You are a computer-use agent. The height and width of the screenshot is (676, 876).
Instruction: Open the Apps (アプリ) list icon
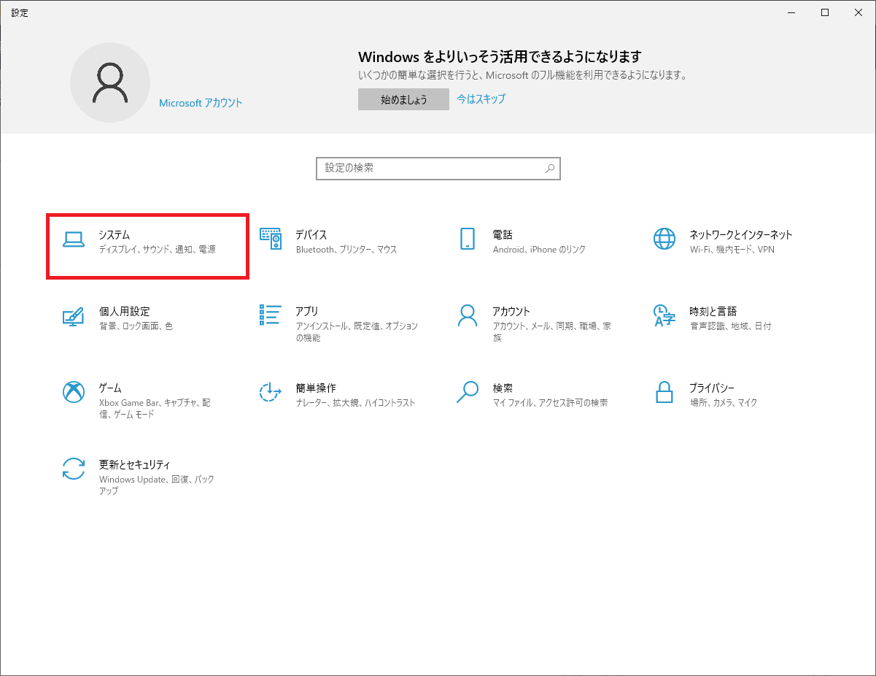pyautogui.click(x=271, y=315)
